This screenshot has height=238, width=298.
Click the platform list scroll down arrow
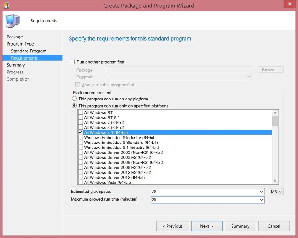pos(275,181)
